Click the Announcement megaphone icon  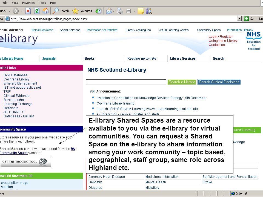92,91
